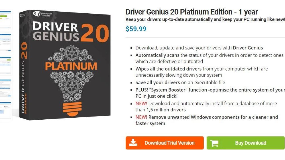Viewport: 285px width, 160px height.
Task: Click the download arrow icon on orange button
Action: [x=133, y=143]
